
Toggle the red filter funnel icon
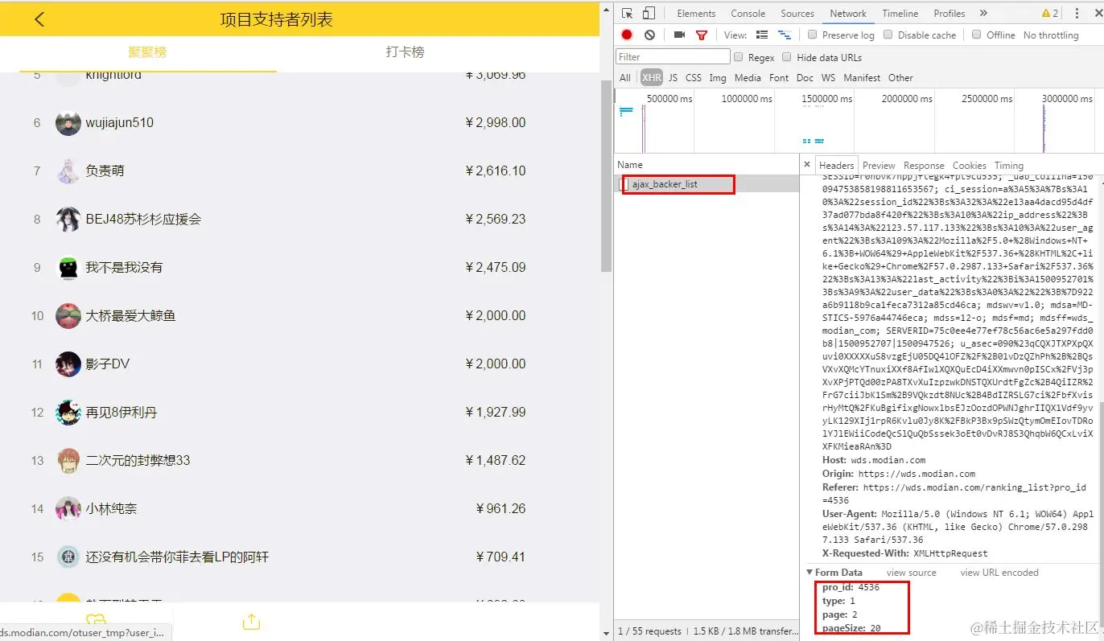click(702, 35)
